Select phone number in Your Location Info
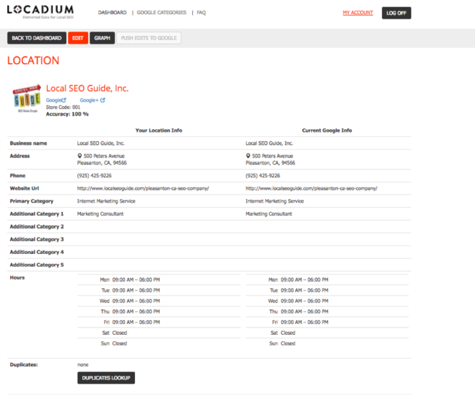This screenshot has height=401, width=475. (94, 176)
